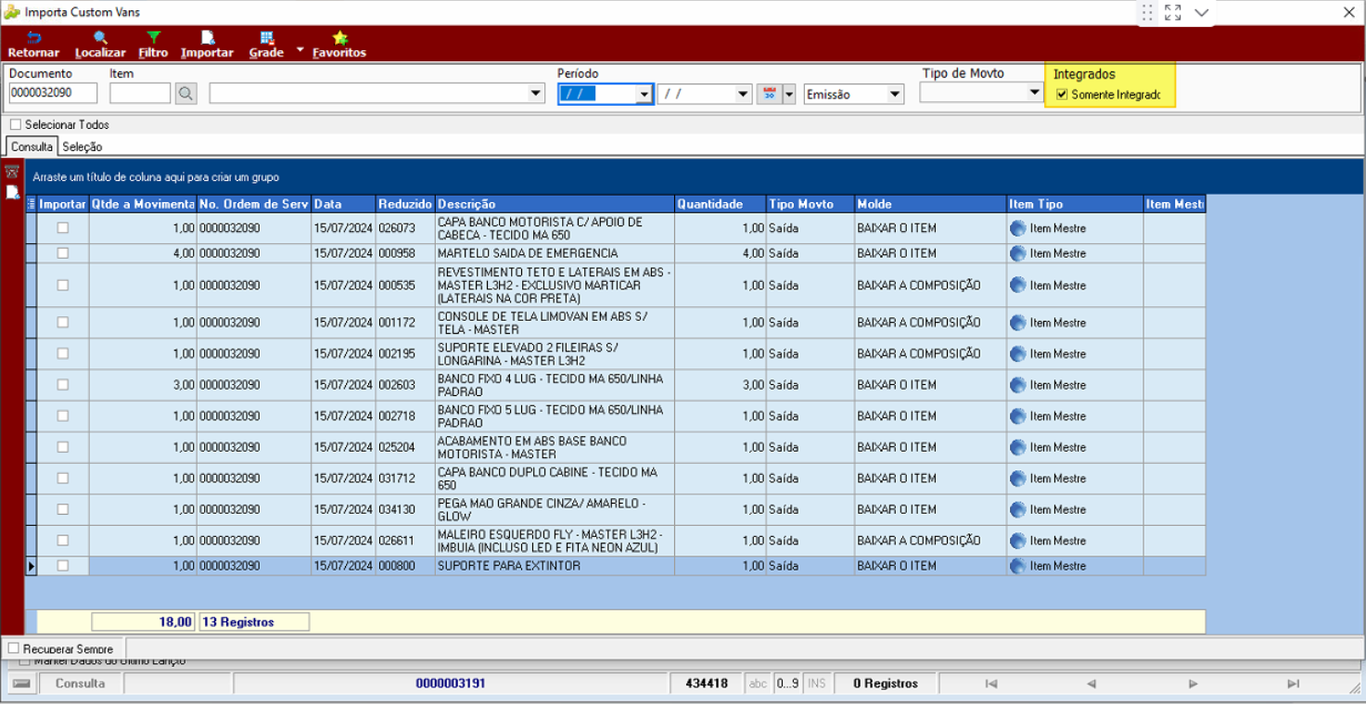Click the next record navigation arrow

coord(1193,684)
